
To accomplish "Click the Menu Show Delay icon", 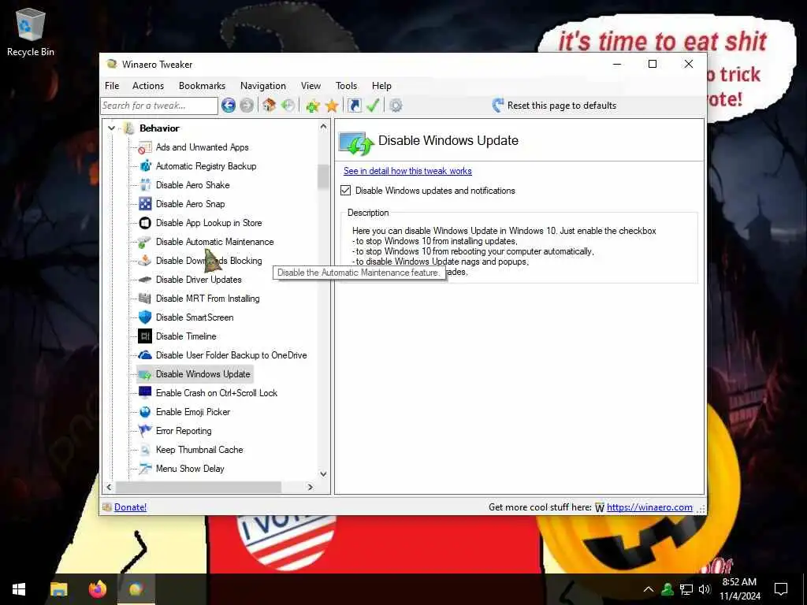I will pyautogui.click(x=145, y=469).
